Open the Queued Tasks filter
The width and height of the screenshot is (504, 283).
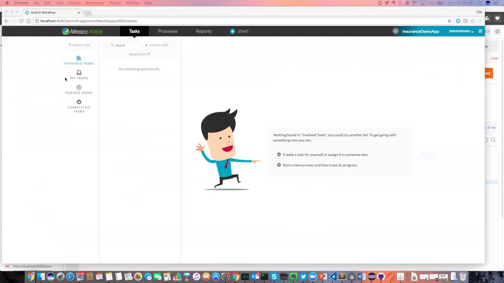coord(79,90)
